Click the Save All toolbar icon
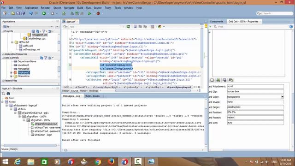Viewport: 295px width, 166px height. (x=23, y=13)
